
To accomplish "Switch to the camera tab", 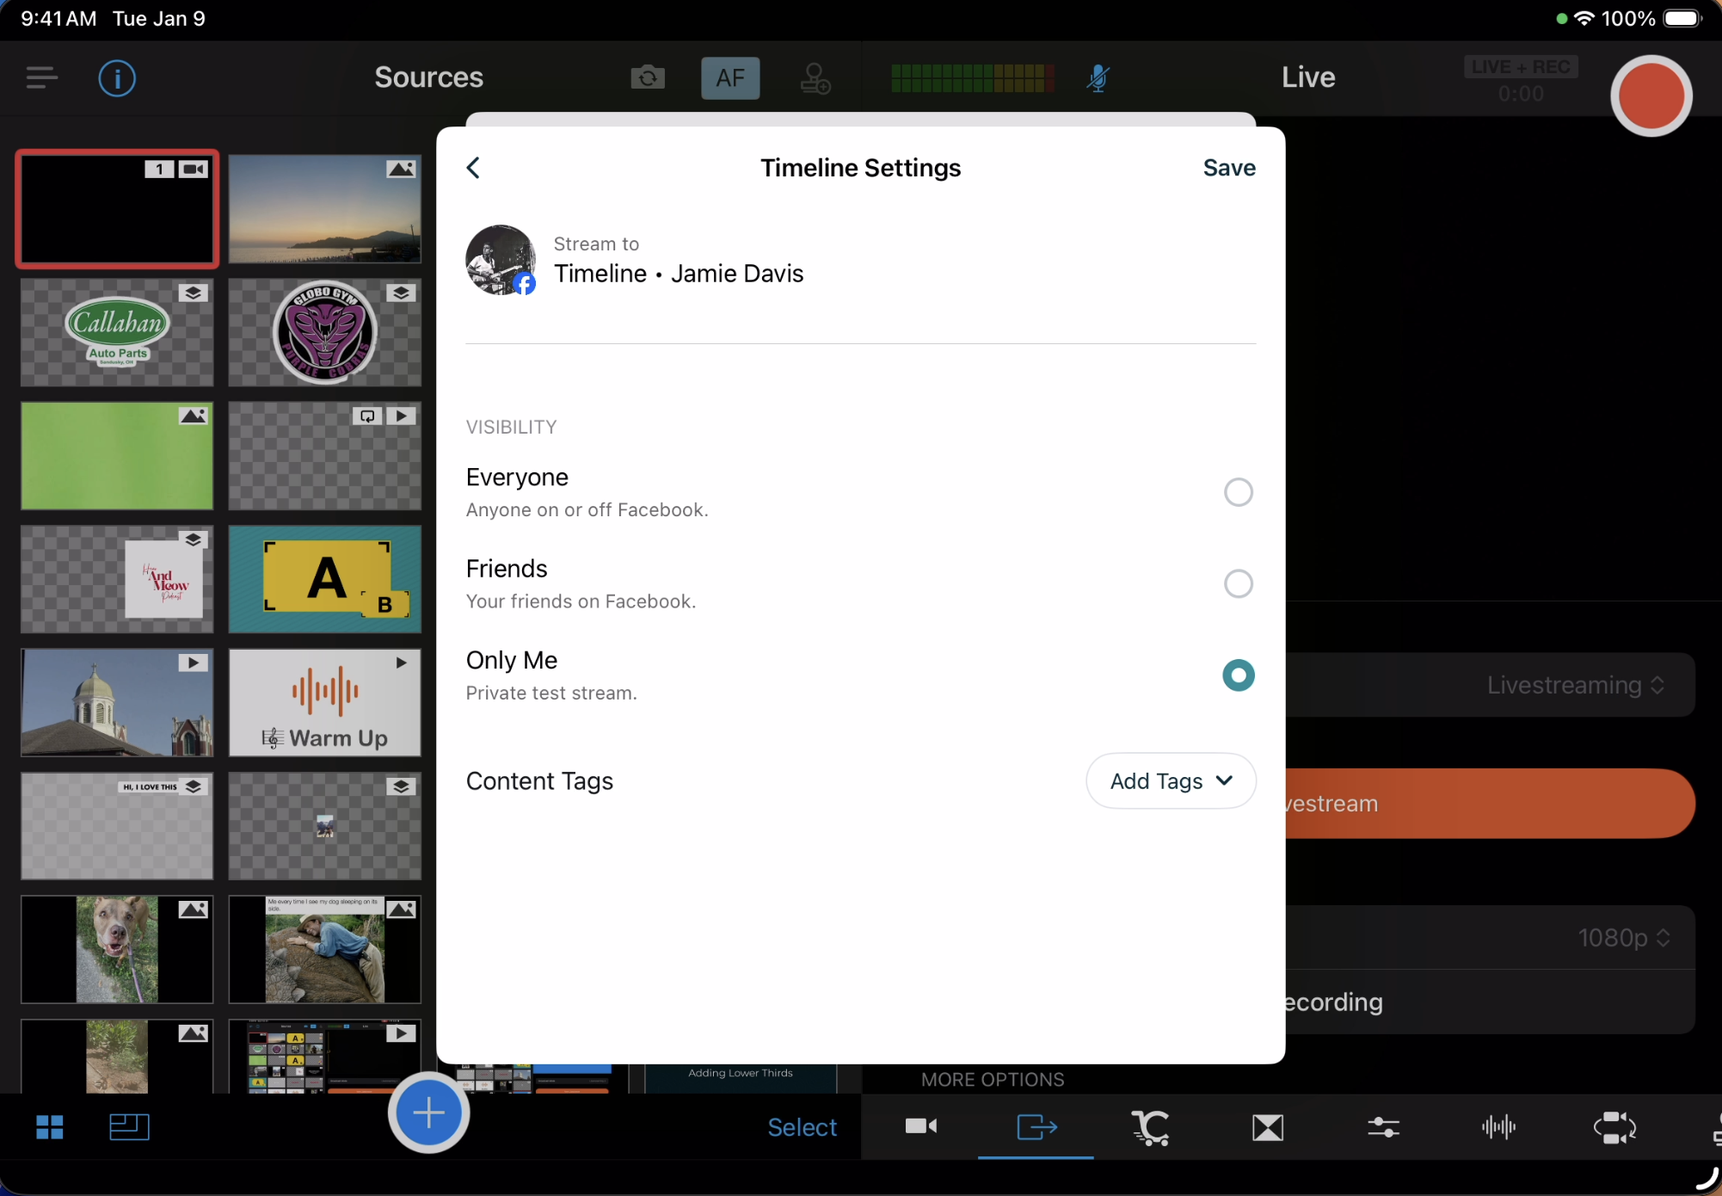I will tap(920, 1126).
